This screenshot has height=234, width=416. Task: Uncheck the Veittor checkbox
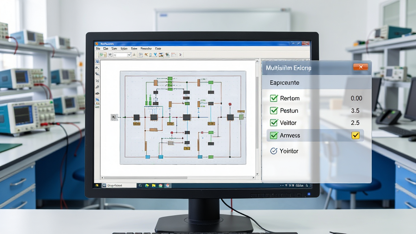[274, 123]
